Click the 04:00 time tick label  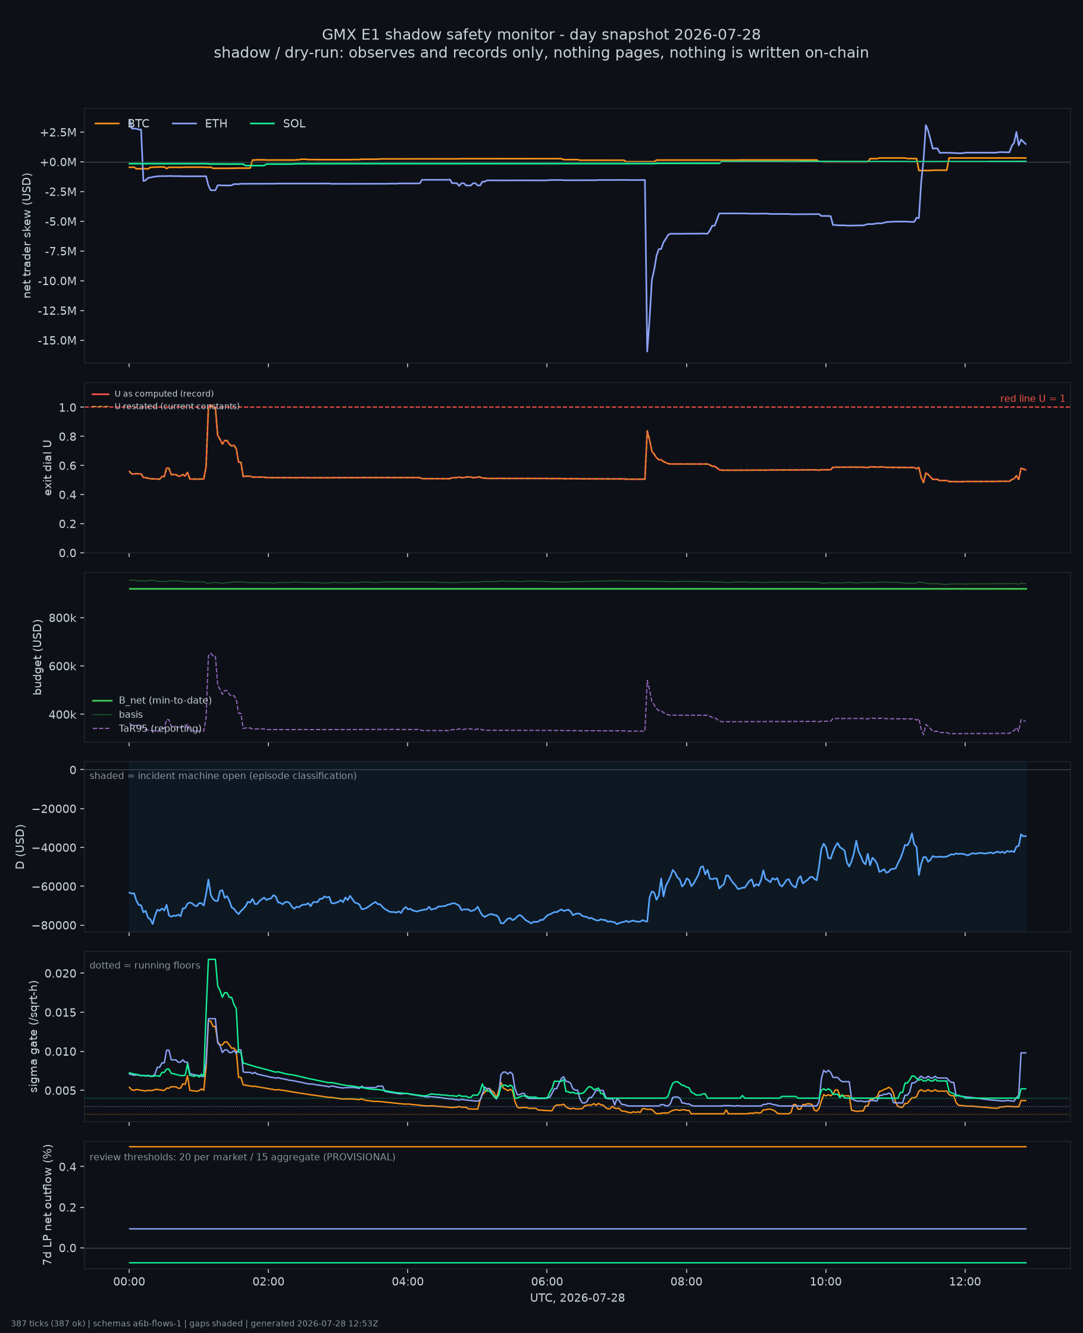(x=408, y=1282)
